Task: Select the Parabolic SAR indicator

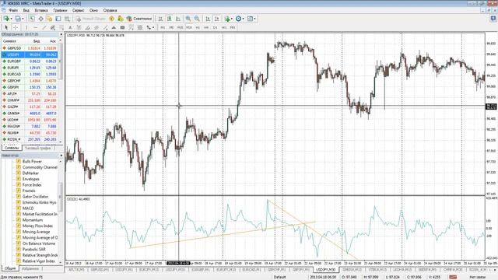Action: 34,249
